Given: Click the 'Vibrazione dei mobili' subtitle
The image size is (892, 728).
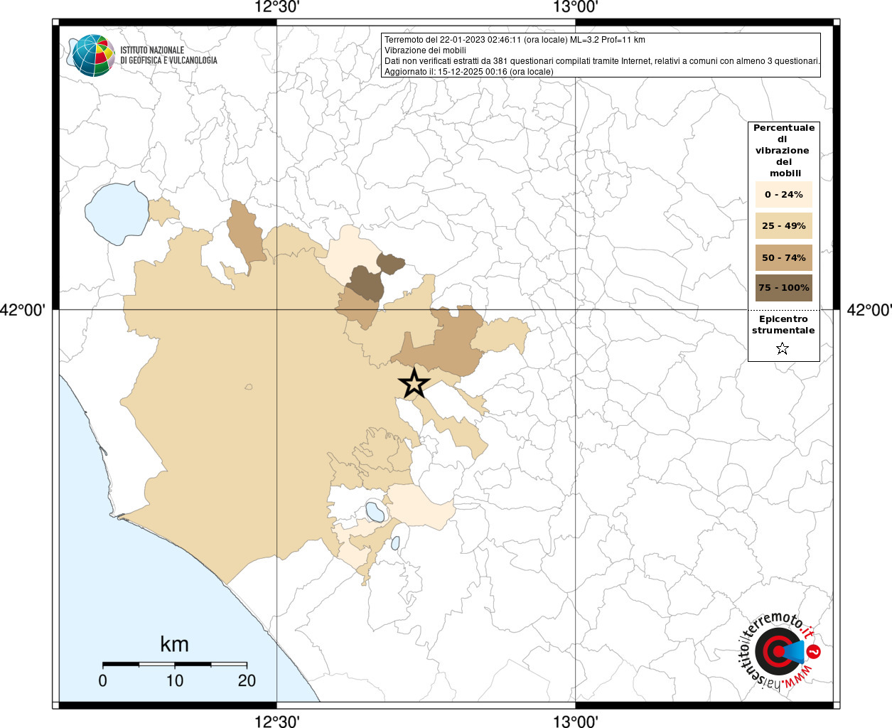Looking at the screenshot, I should click(425, 50).
